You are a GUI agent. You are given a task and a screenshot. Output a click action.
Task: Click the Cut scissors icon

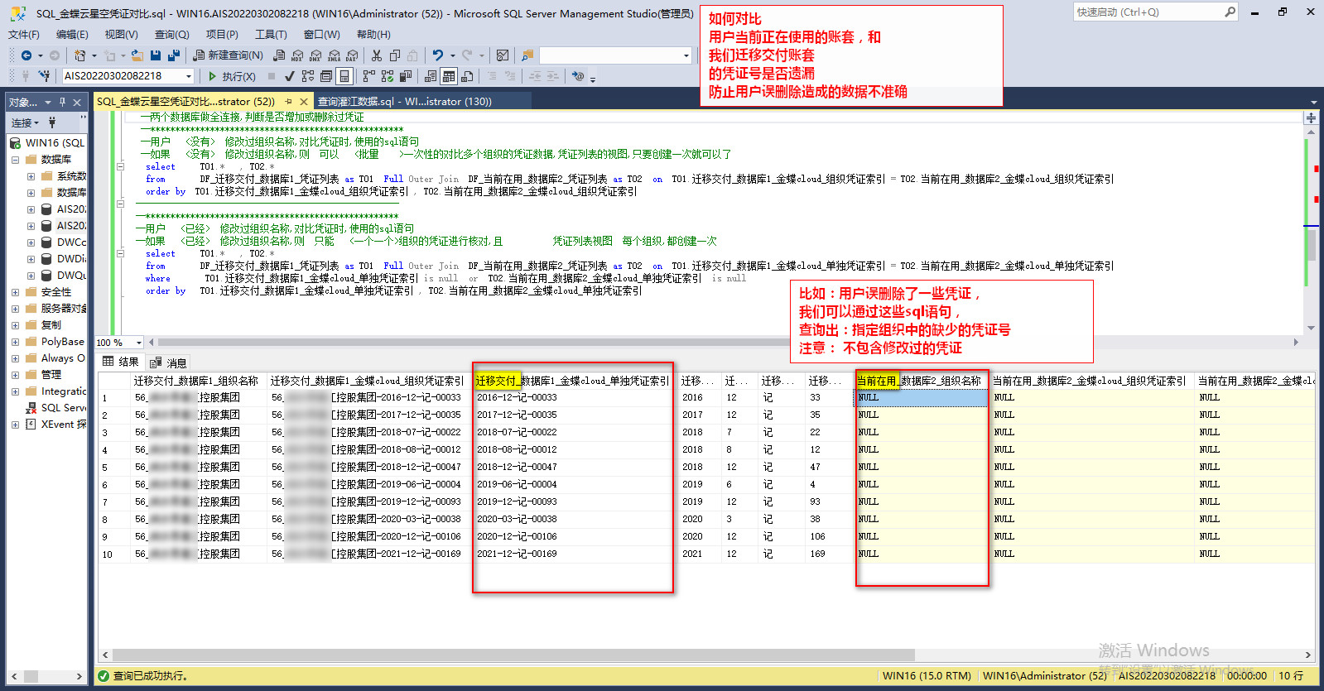pos(377,55)
